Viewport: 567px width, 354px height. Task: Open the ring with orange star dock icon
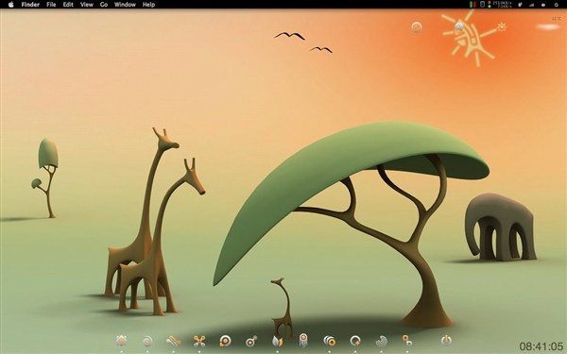point(355,341)
